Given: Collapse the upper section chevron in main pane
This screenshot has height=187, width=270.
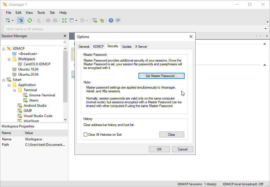Looking at the screenshot, I should tap(265, 44).
